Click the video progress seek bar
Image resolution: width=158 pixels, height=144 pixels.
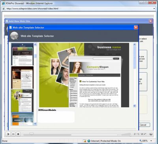[71, 135]
